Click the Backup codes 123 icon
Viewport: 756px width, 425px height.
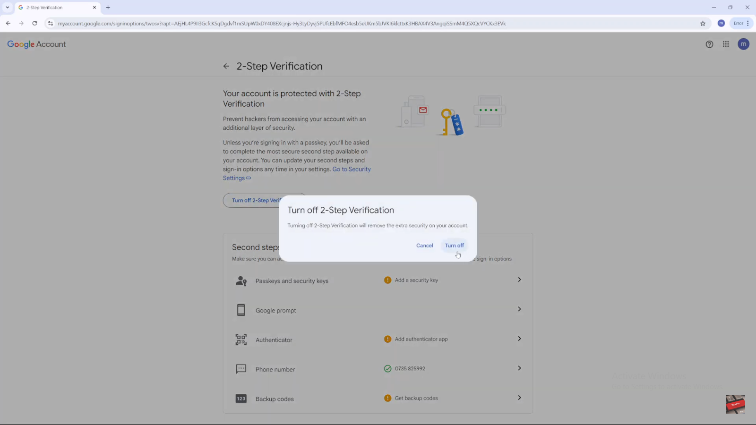click(241, 399)
